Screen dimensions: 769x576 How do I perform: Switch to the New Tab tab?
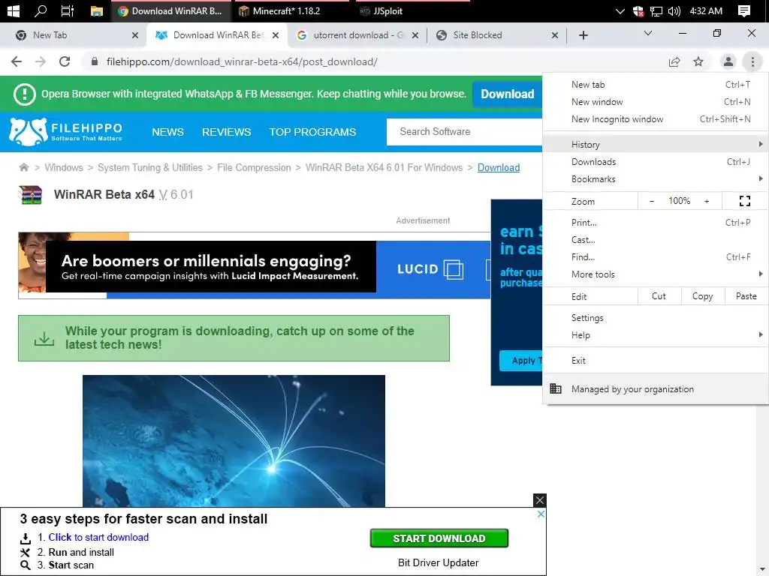73,35
